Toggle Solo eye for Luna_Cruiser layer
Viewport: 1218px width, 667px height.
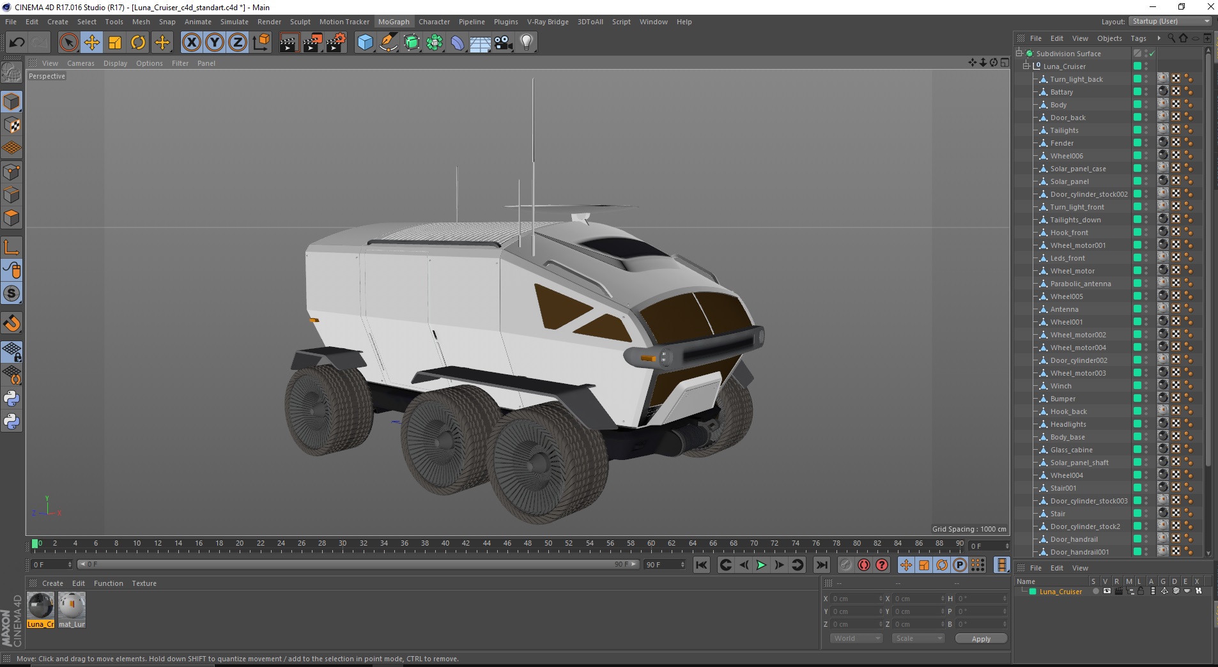click(1107, 592)
